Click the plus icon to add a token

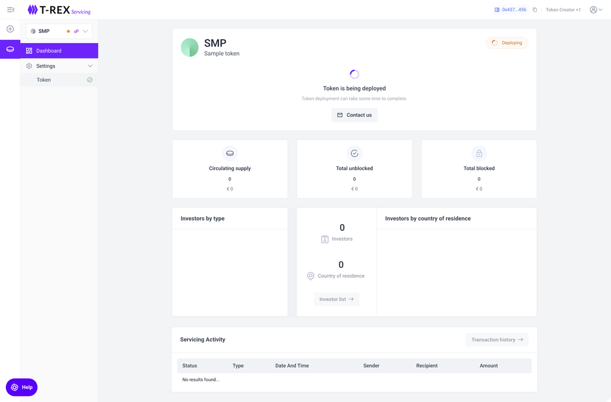click(10, 29)
